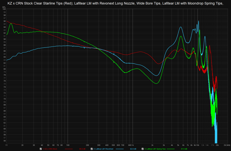Click the SPL axis label
This screenshot has height=151, width=231.
click(4, 7)
